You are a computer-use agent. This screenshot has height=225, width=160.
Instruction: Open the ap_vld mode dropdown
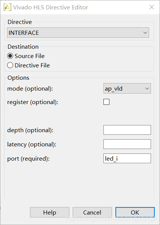127,88
